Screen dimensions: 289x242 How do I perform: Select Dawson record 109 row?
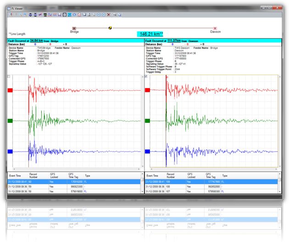click(x=211, y=182)
